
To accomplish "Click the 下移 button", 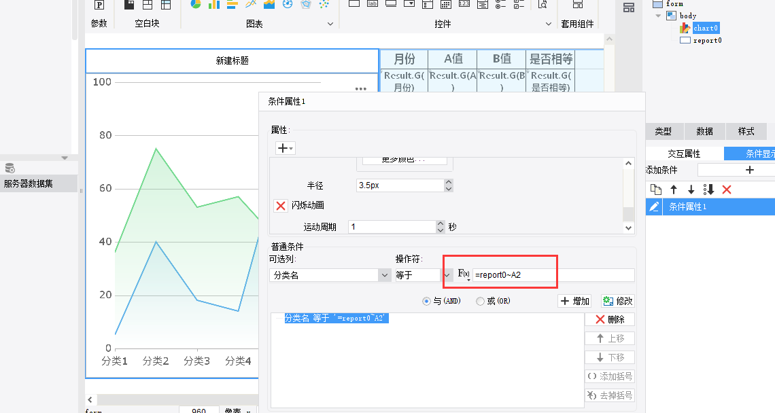I will point(610,357).
